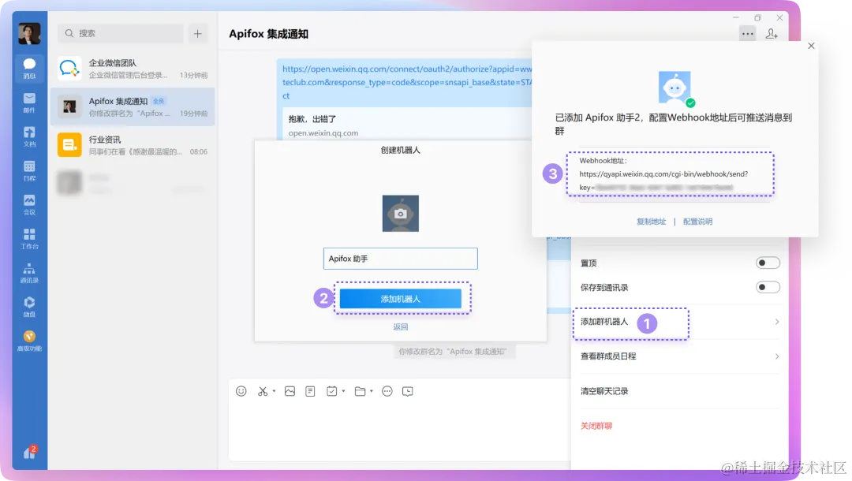The image size is (852, 481).
Task: Open the 工作台 workbench section
Action: pyautogui.click(x=29, y=239)
